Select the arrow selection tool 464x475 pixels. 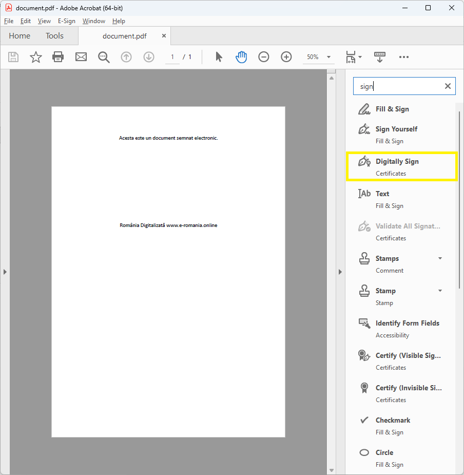point(219,57)
